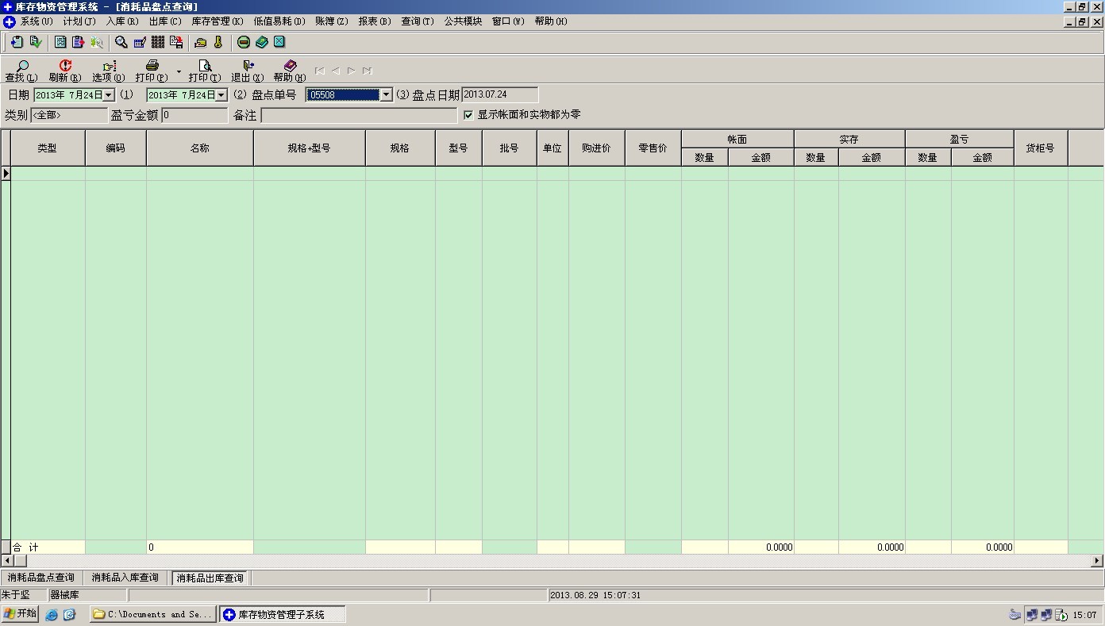The height and width of the screenshot is (626, 1105).
Task: Click the 货柜号 column header
Action: tap(1041, 148)
